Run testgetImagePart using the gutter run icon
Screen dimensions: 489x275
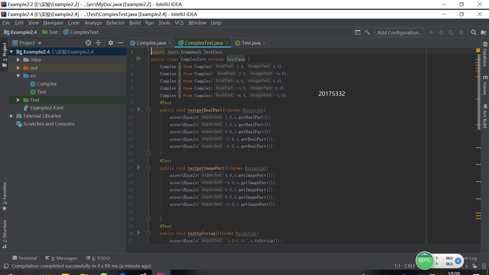(x=139, y=167)
